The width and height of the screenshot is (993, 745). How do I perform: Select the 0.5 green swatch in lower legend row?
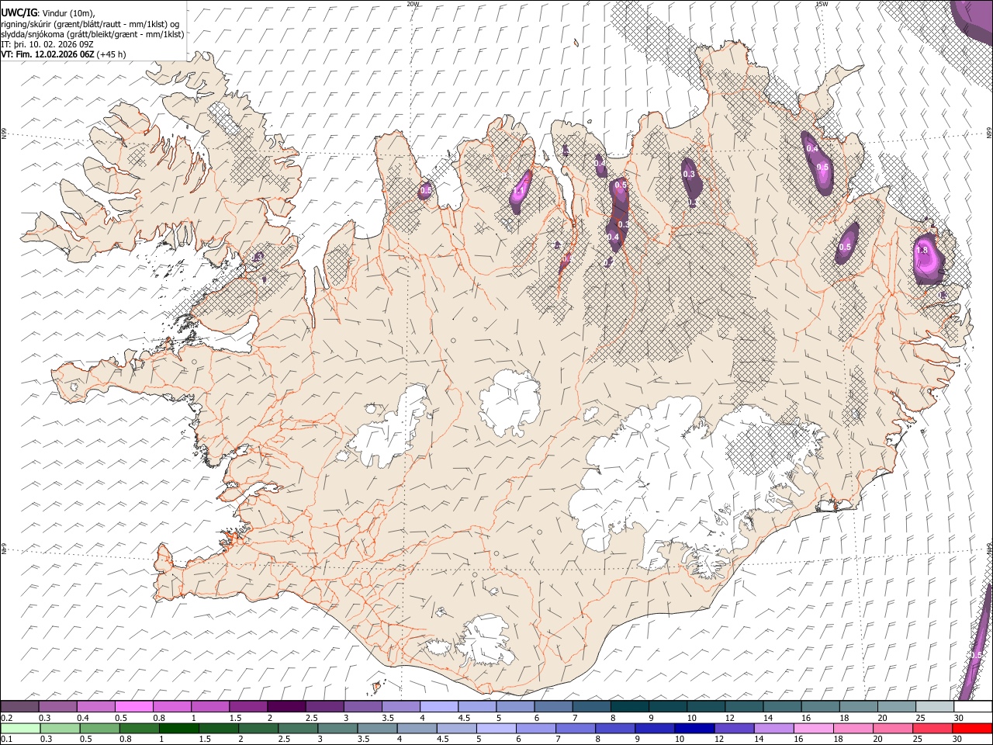click(100, 729)
